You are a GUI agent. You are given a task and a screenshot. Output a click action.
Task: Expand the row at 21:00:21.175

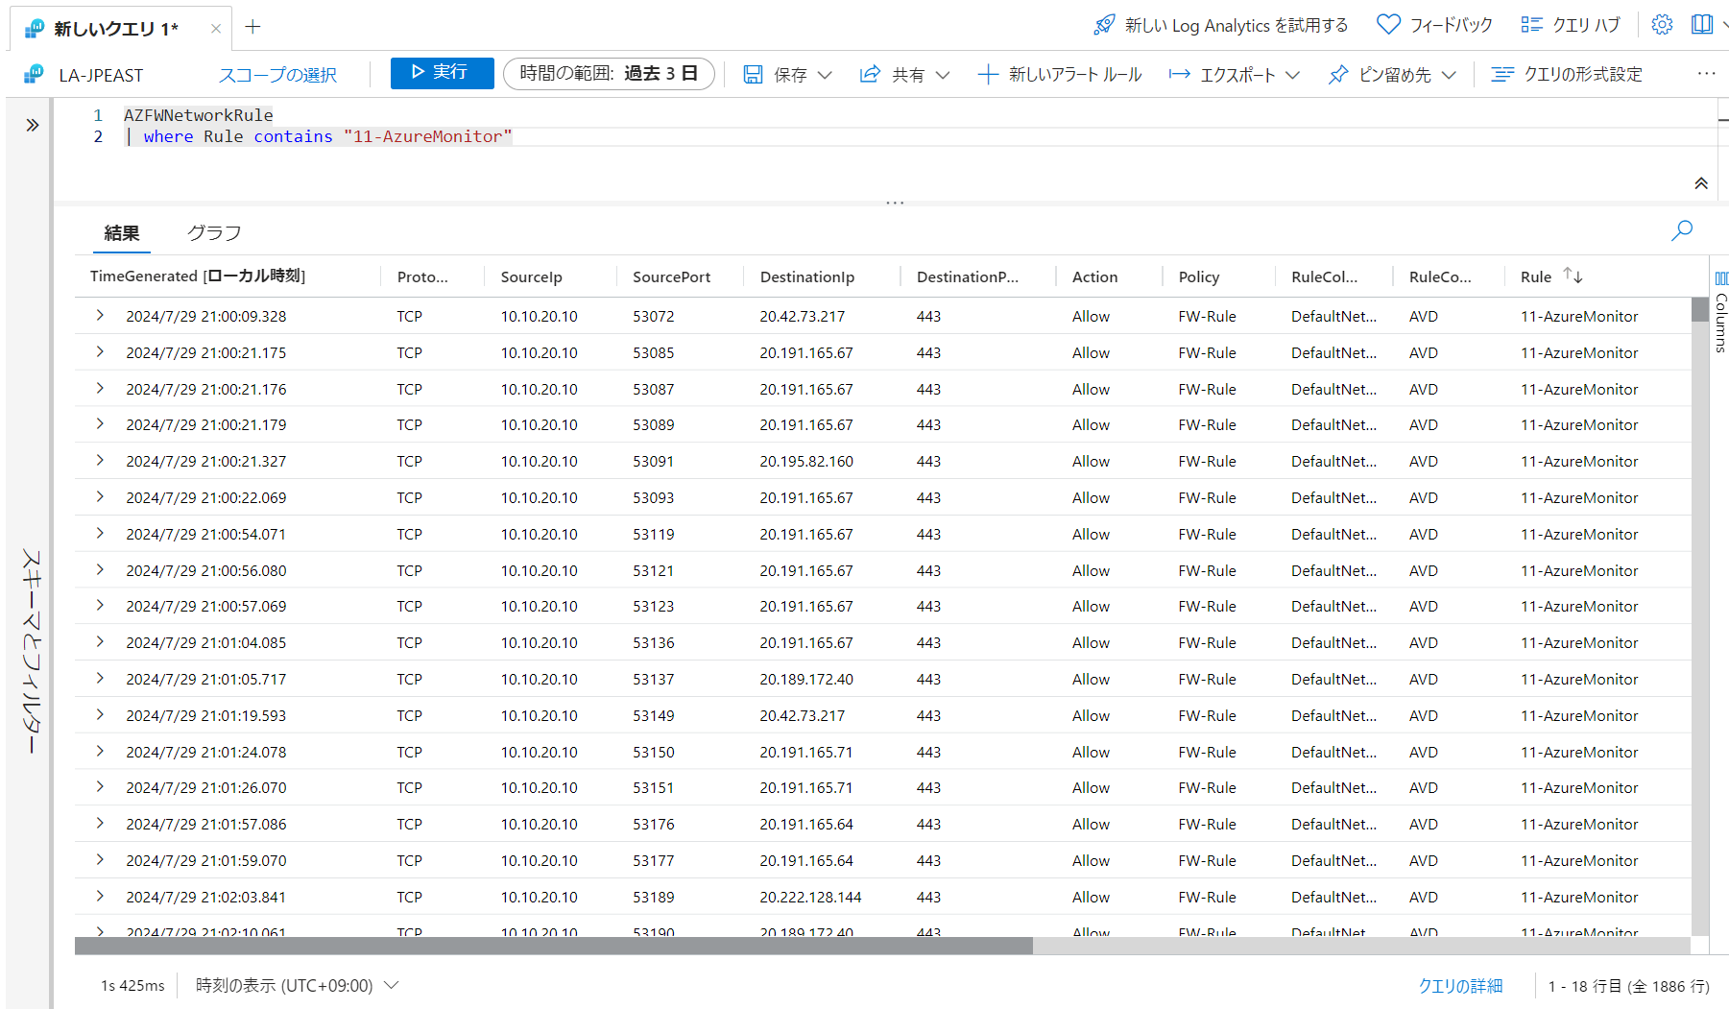tap(100, 351)
